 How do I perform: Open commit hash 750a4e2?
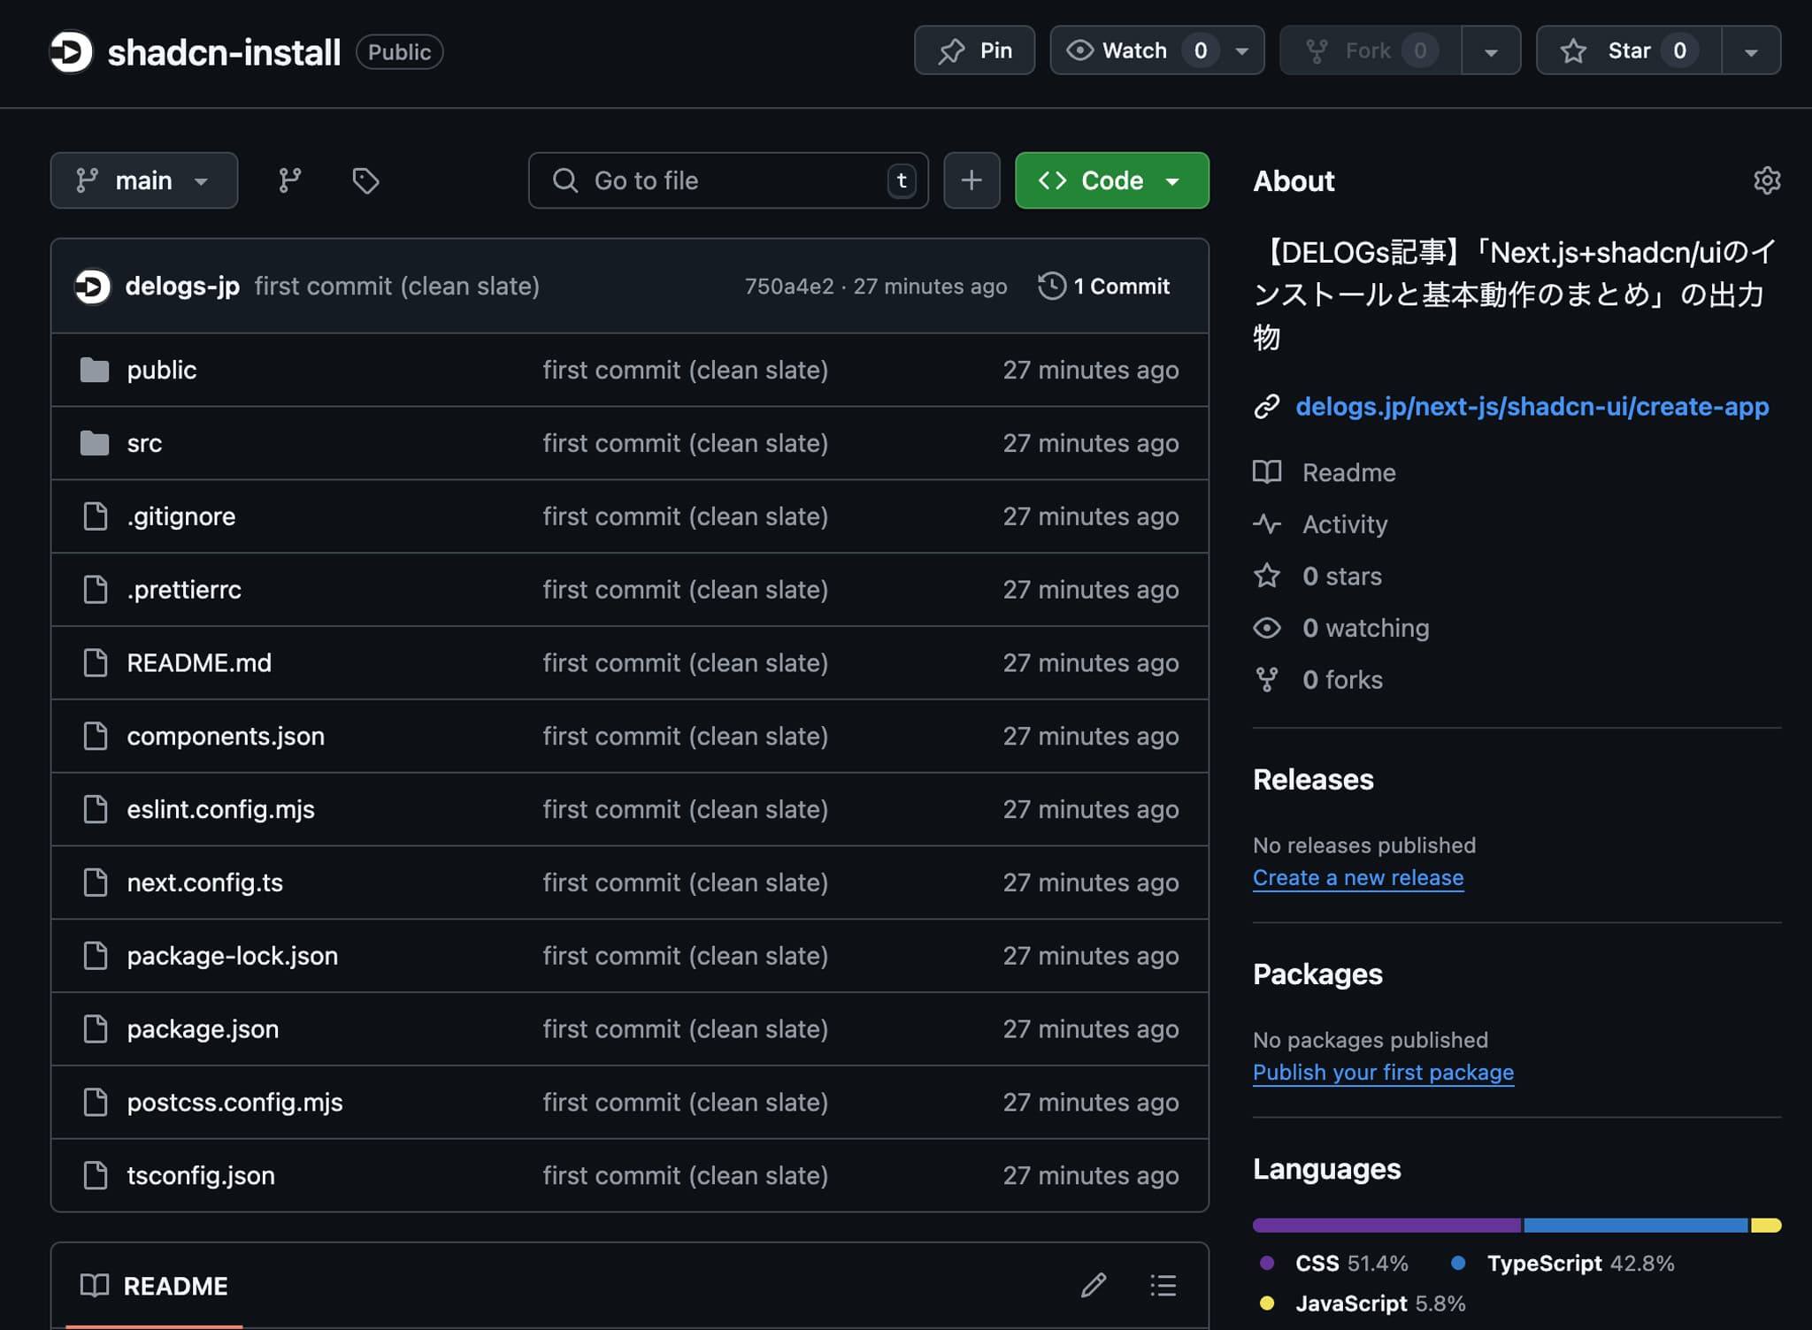coord(789,286)
